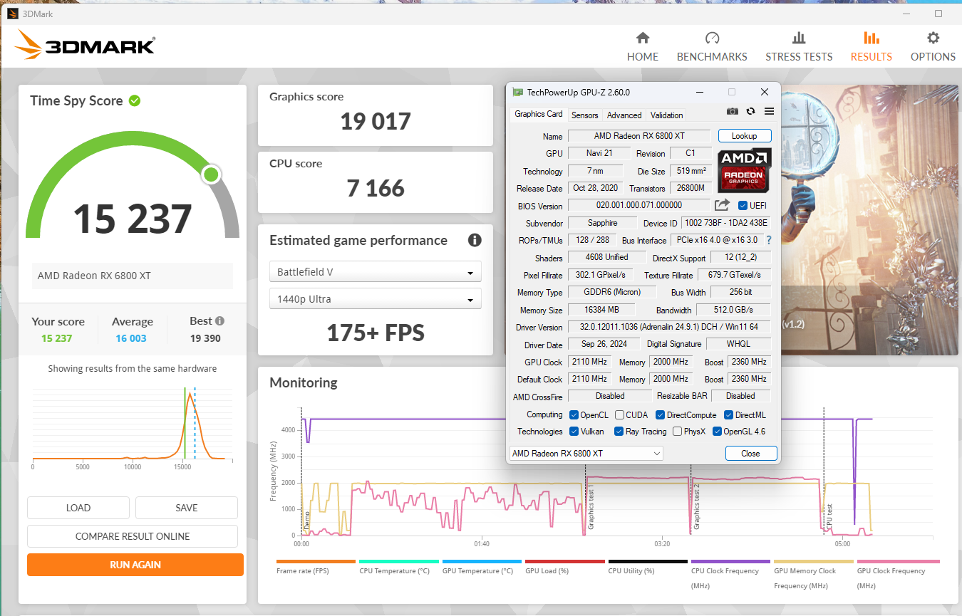Click the 3DMark title bar app icon
This screenshot has width=962, height=616.
(x=13, y=14)
